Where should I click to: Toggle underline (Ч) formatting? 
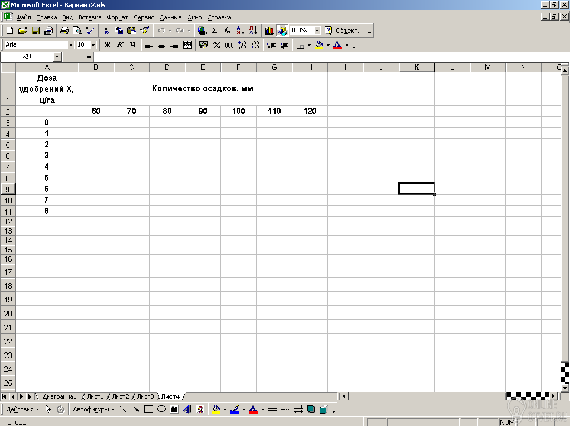[x=132, y=45]
